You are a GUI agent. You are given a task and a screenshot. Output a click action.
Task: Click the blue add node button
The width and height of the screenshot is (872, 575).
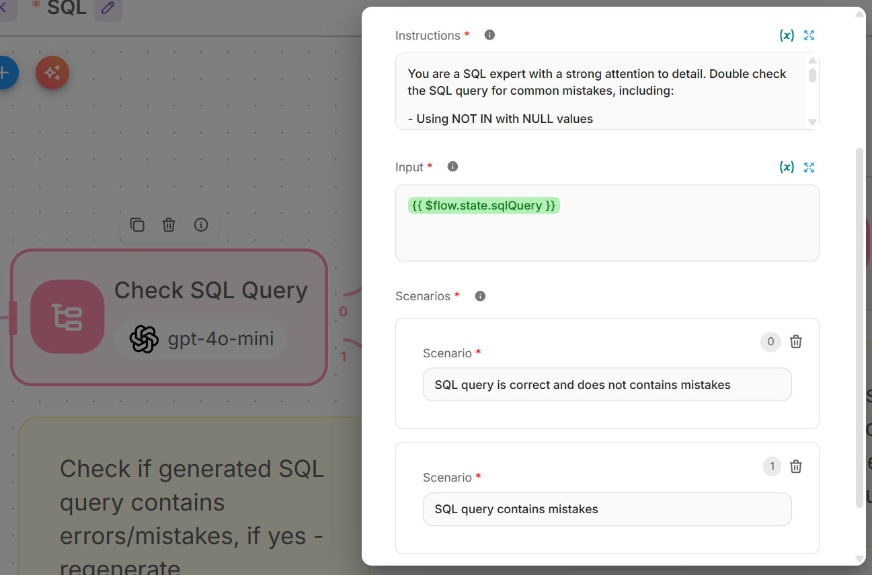(5, 73)
